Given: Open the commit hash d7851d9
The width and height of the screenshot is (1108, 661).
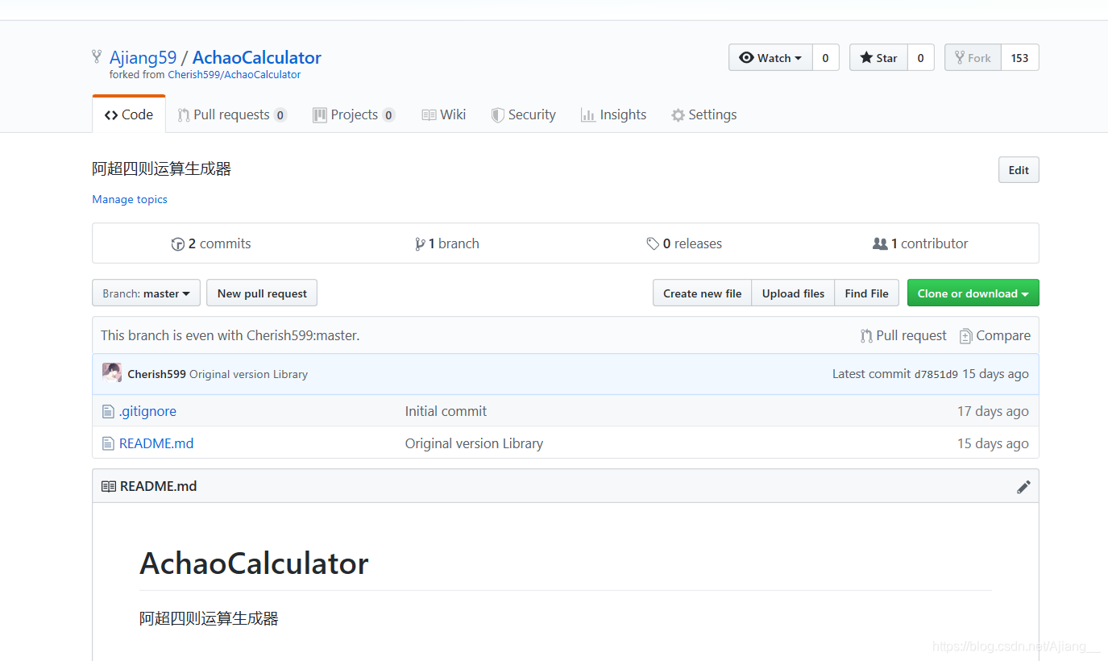Looking at the screenshot, I should click(936, 374).
